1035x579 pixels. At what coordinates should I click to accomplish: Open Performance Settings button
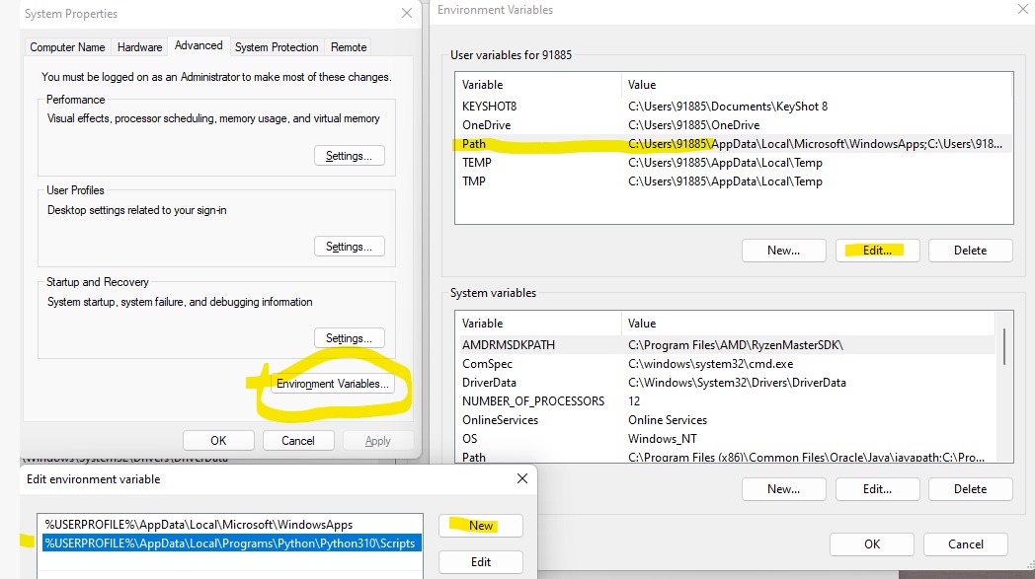(349, 156)
